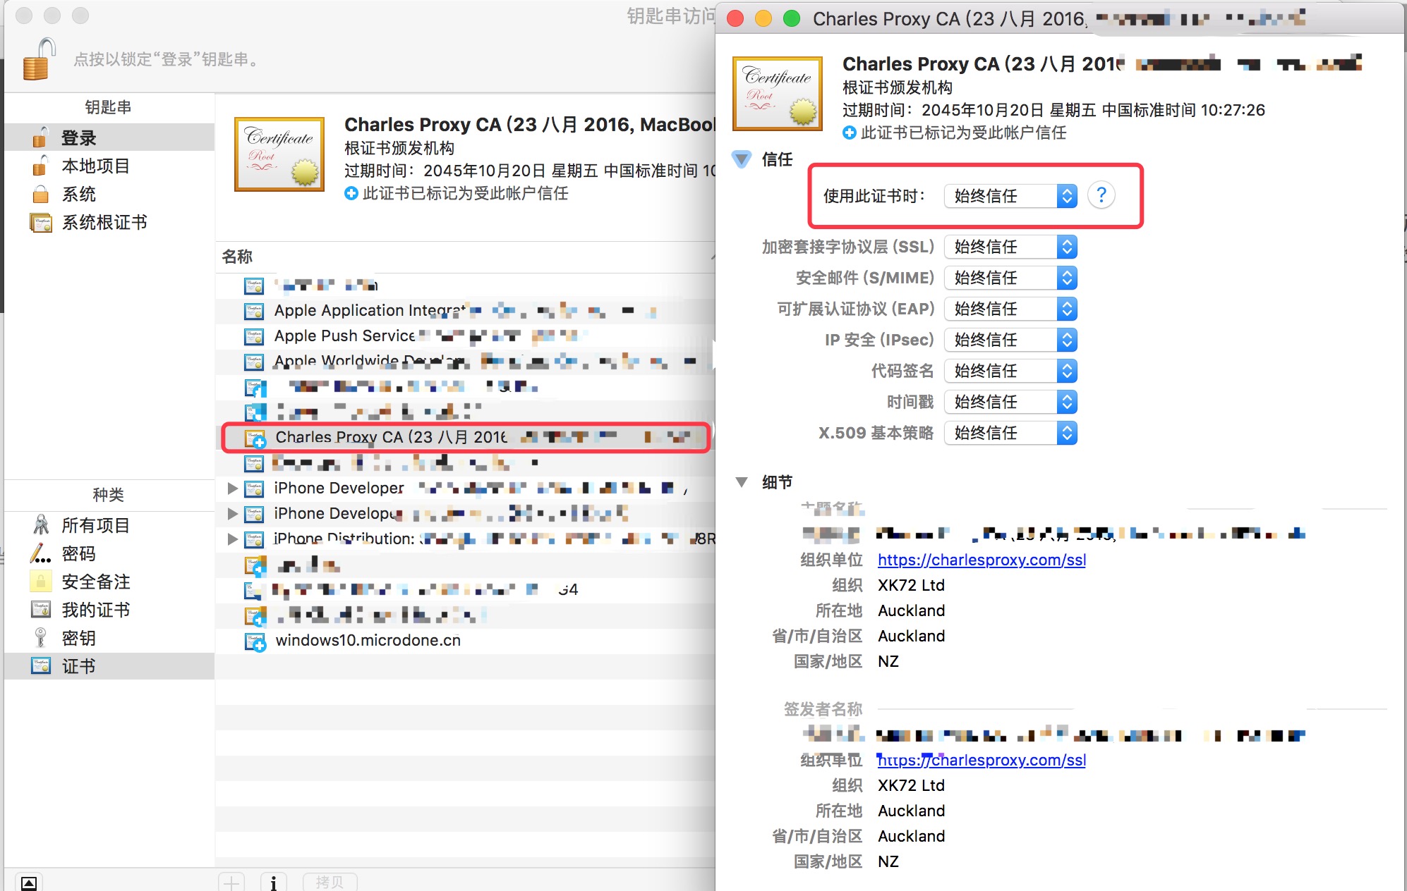Viewport: 1407px width, 891px height.
Task: Toggle sidebar preview icon at bottom left
Action: (x=29, y=883)
